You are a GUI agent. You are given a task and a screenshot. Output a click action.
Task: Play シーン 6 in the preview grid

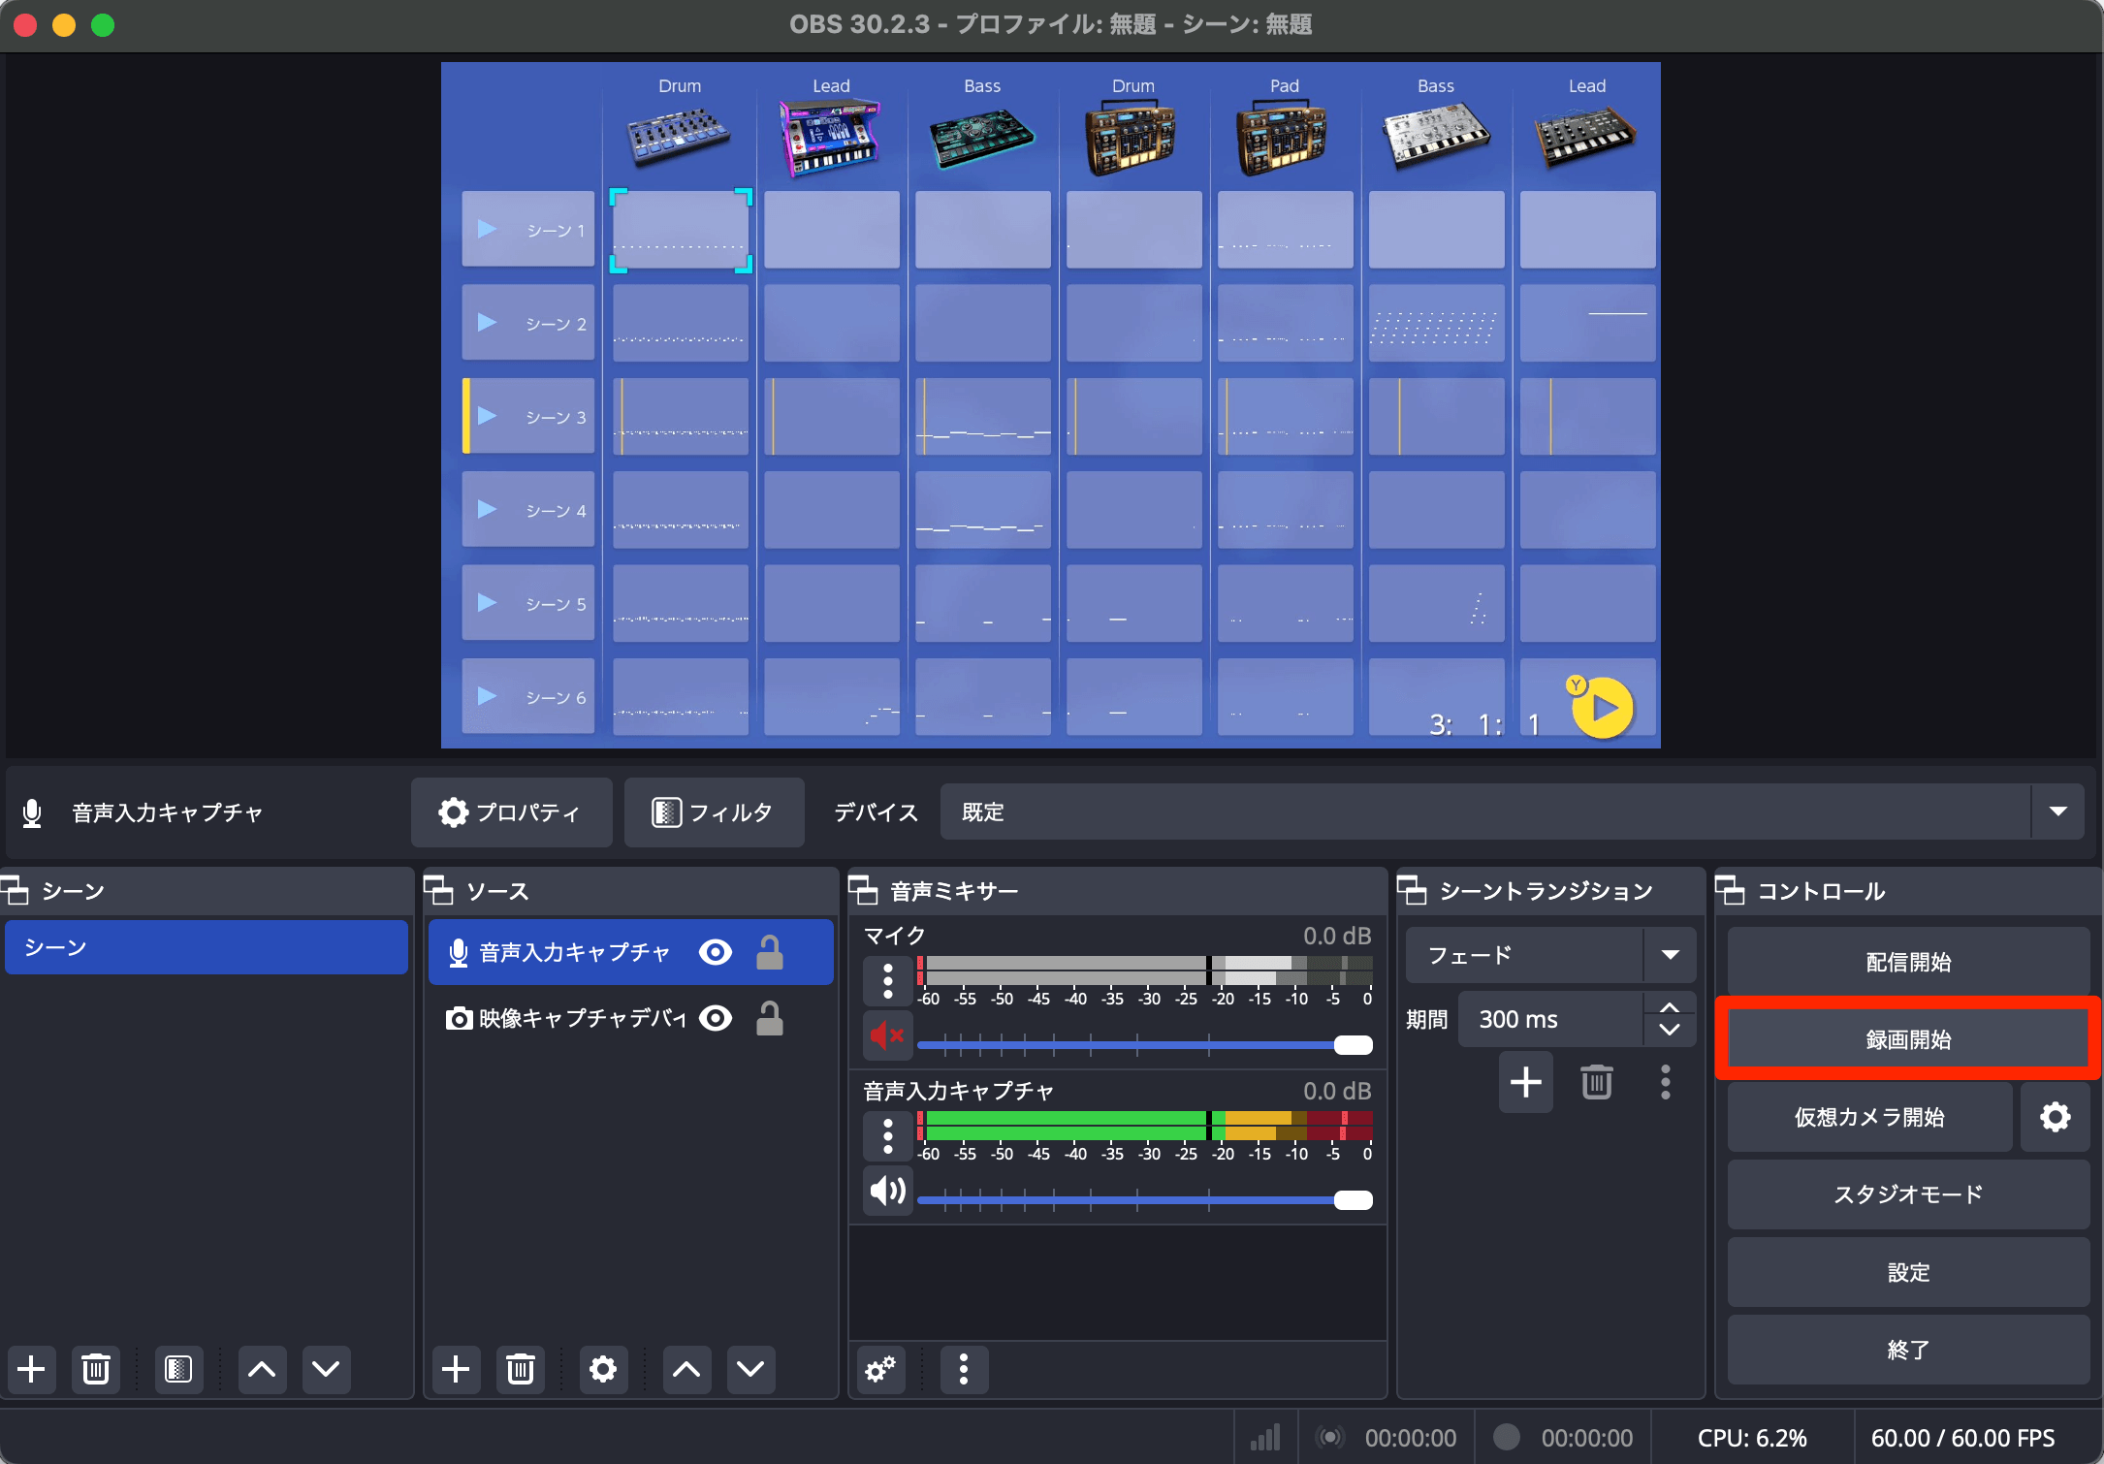tap(488, 696)
